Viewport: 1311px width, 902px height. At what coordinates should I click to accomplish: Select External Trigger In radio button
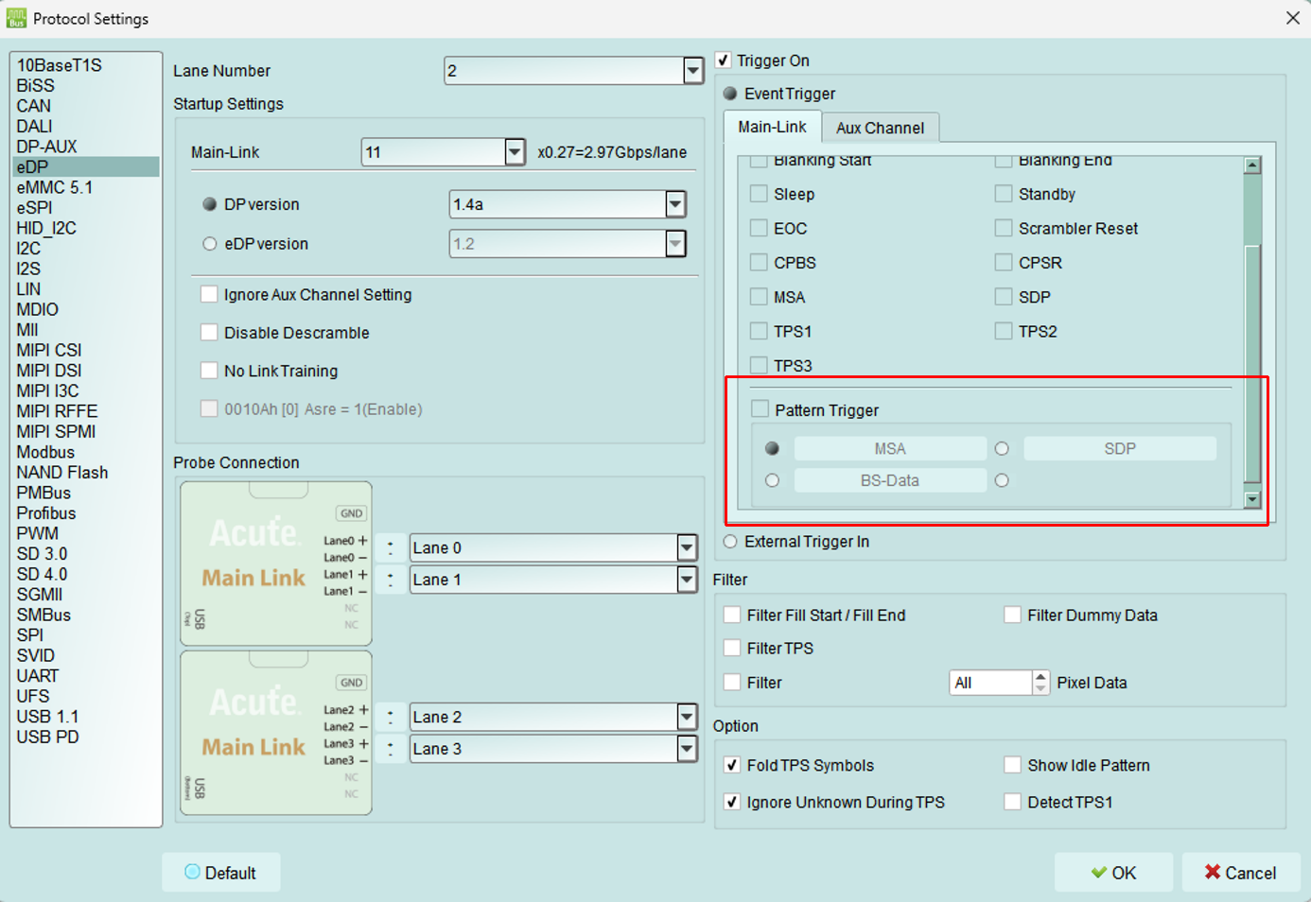(x=730, y=542)
